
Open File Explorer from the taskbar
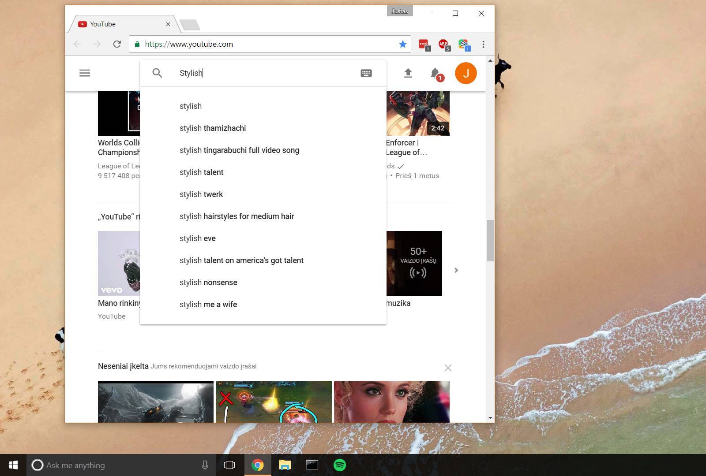click(x=285, y=465)
